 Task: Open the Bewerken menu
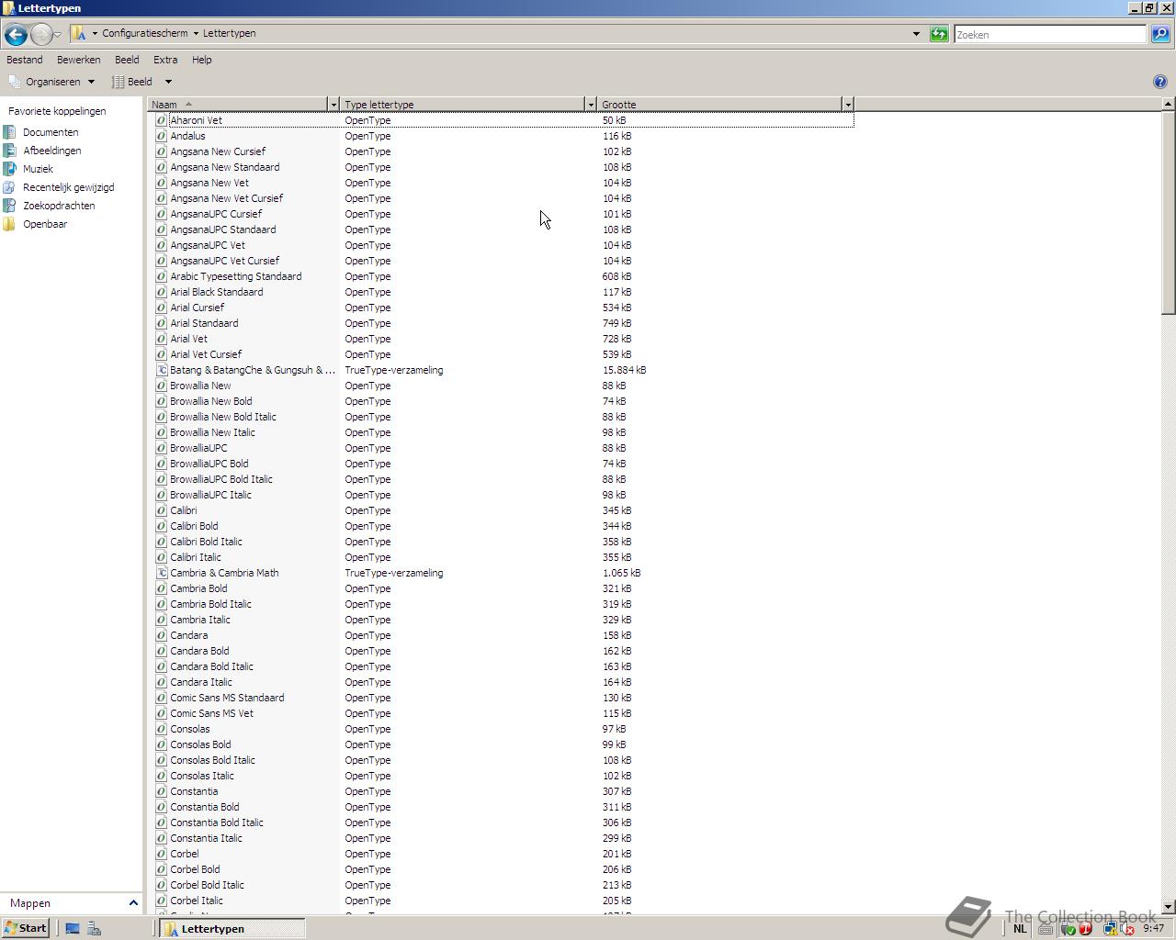[x=79, y=60]
